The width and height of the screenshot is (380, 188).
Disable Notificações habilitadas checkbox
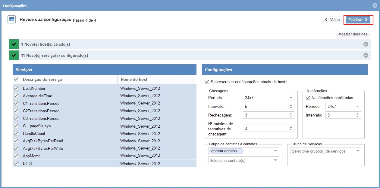308,98
